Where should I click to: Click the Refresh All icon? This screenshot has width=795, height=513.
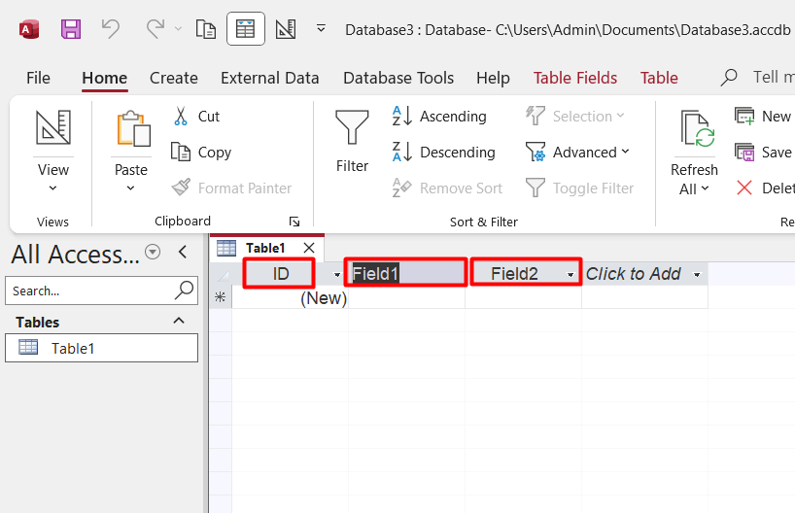click(x=697, y=129)
